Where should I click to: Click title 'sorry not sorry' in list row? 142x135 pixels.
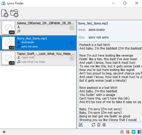tap(30, 47)
